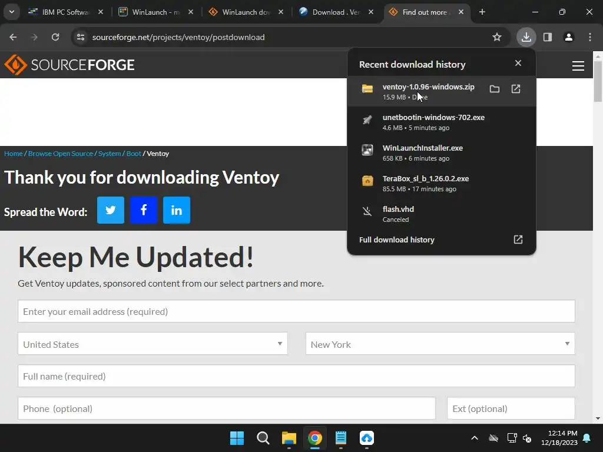Close the Find out more tab
Screen dimensions: 603x452
(x=461, y=12)
